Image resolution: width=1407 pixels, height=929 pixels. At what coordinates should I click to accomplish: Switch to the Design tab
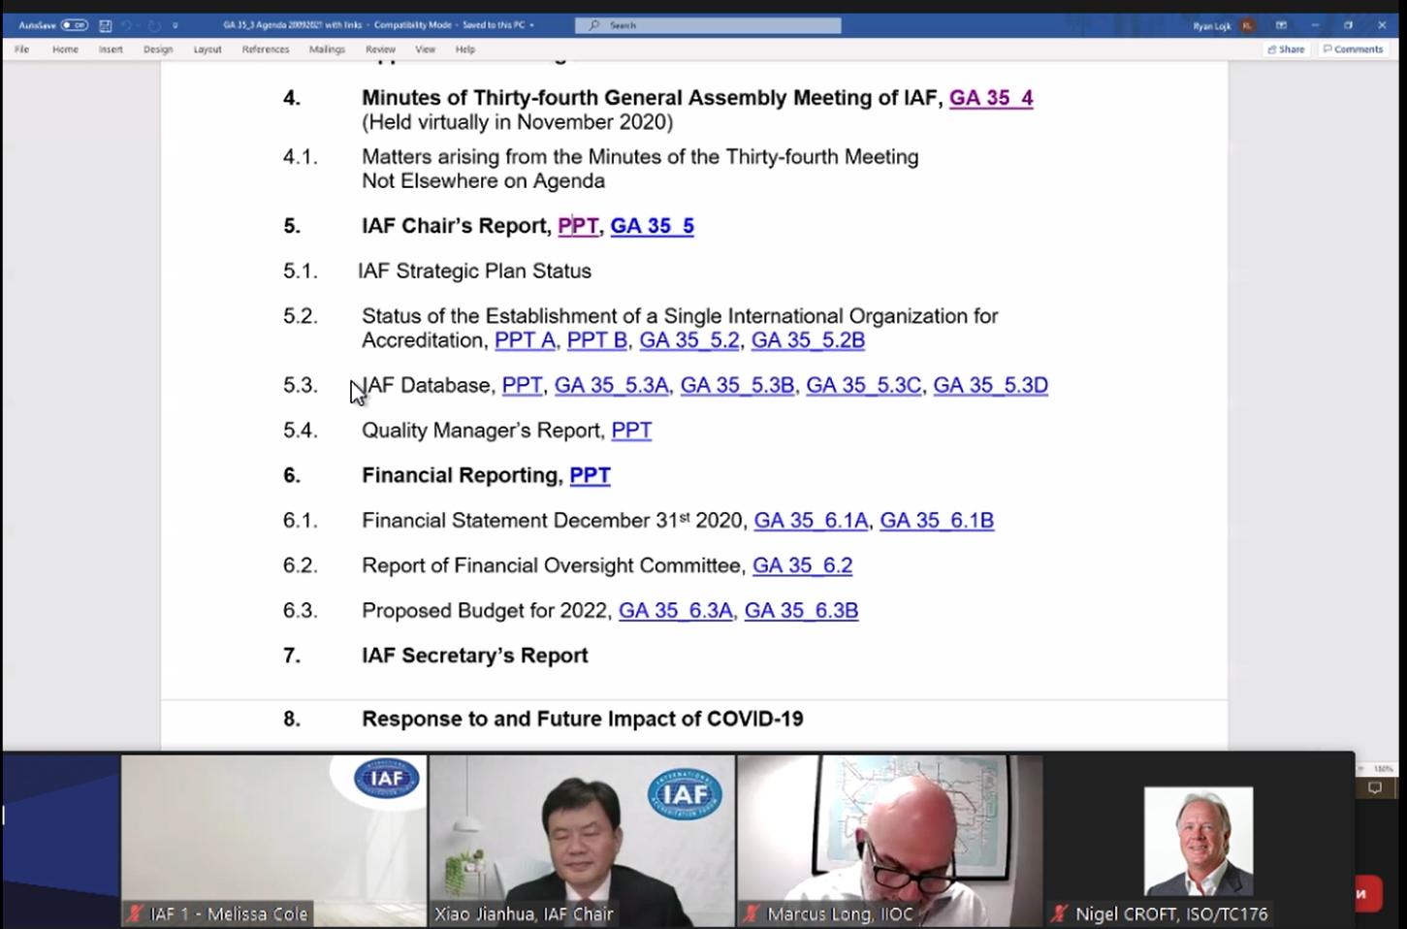tap(158, 49)
